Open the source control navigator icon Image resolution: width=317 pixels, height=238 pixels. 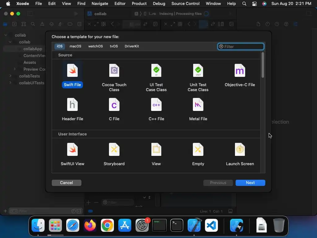tap(14, 24)
